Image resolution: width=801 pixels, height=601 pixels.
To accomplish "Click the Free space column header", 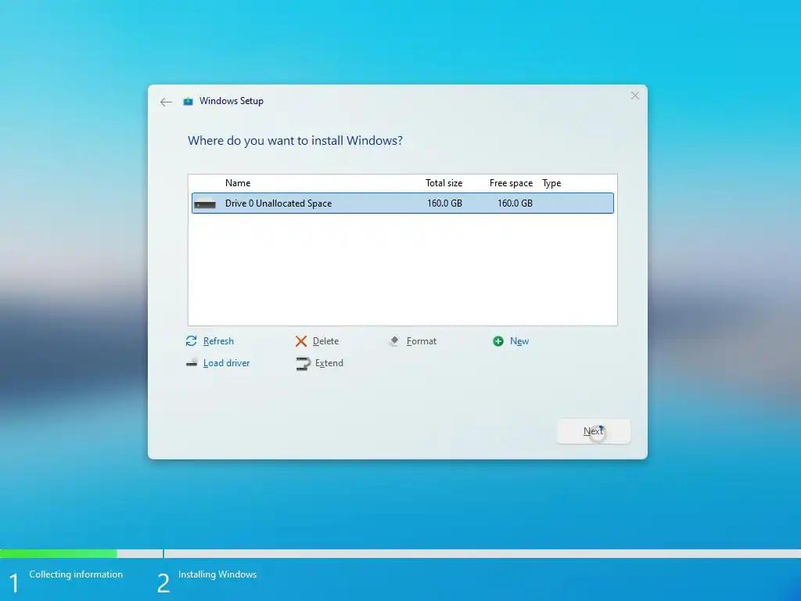I will (511, 183).
